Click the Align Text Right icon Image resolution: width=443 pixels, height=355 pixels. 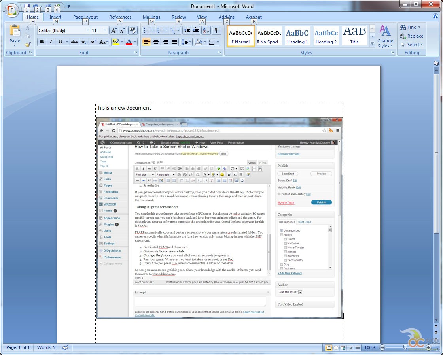click(x=165, y=42)
